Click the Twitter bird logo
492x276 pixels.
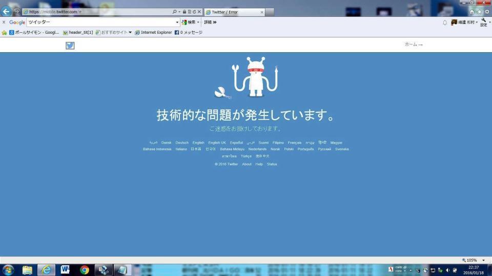[70, 45]
